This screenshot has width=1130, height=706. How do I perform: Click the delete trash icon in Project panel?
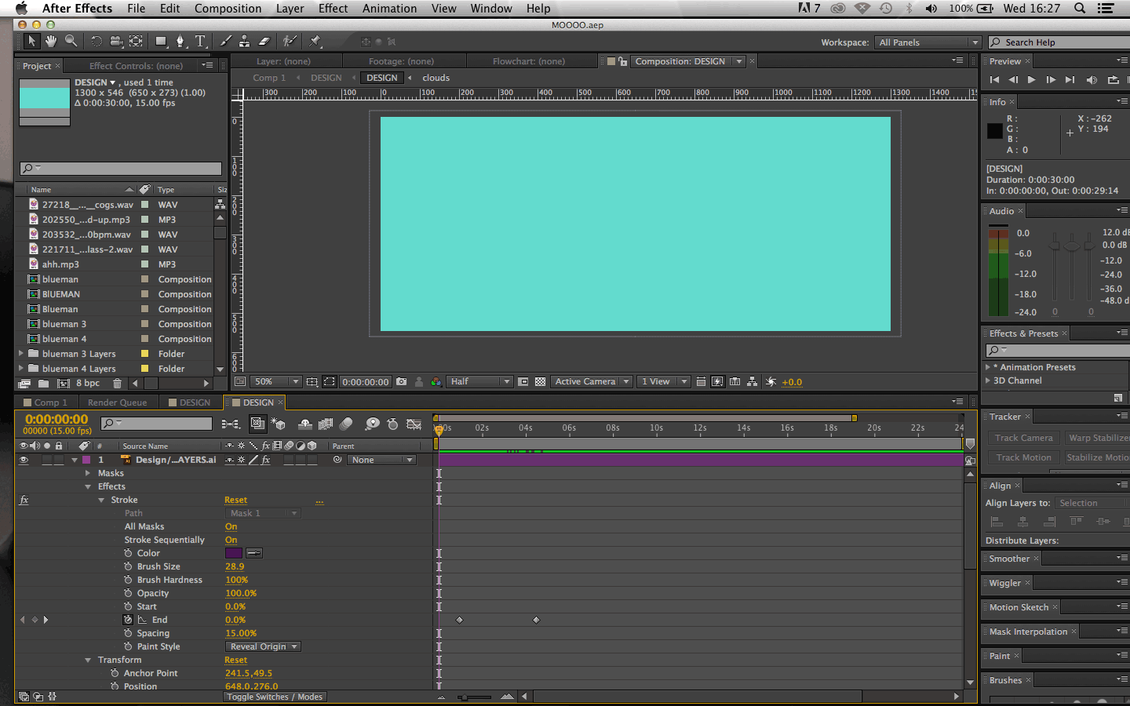pyautogui.click(x=117, y=384)
